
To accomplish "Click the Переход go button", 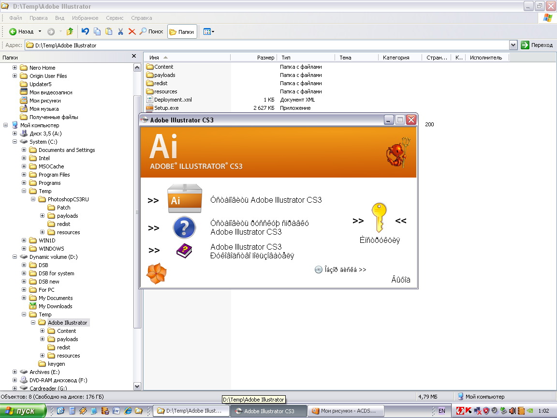I will point(537,45).
